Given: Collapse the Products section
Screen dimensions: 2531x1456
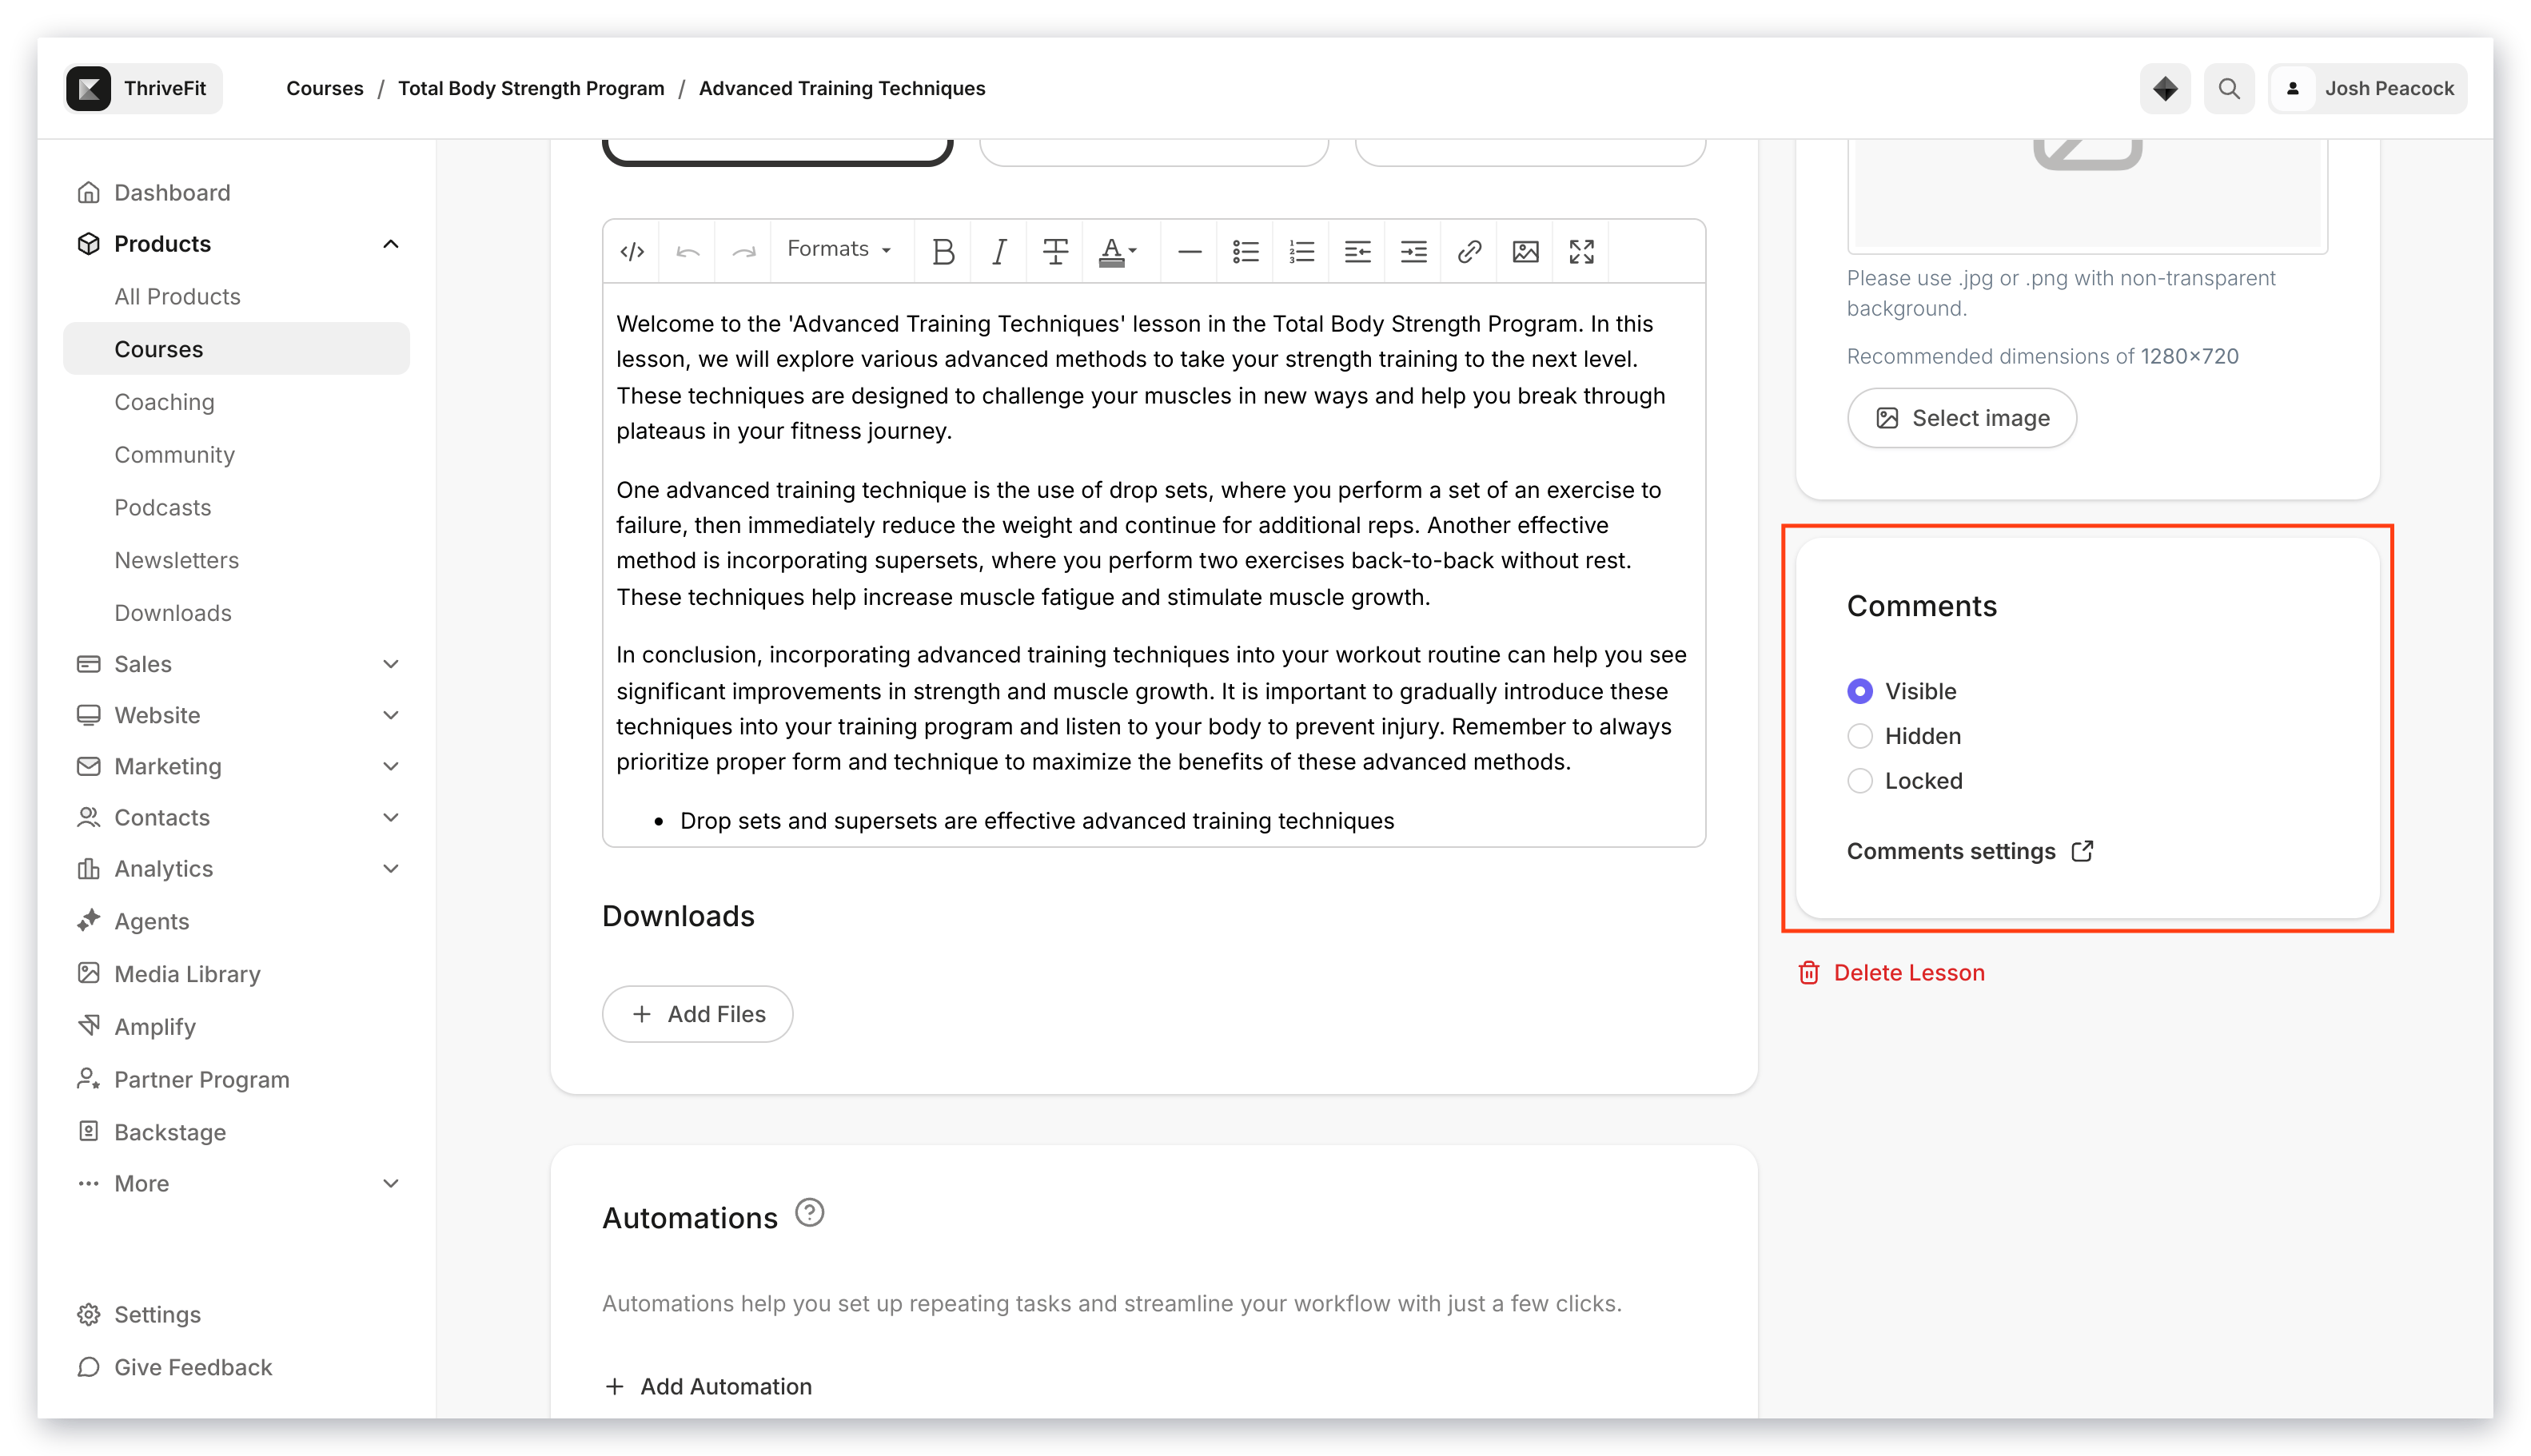Looking at the screenshot, I should pyautogui.click(x=390, y=244).
